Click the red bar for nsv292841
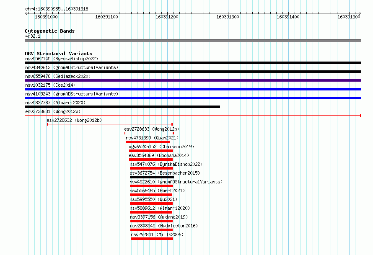The width and height of the screenshot is (373, 255). (x=152, y=239)
